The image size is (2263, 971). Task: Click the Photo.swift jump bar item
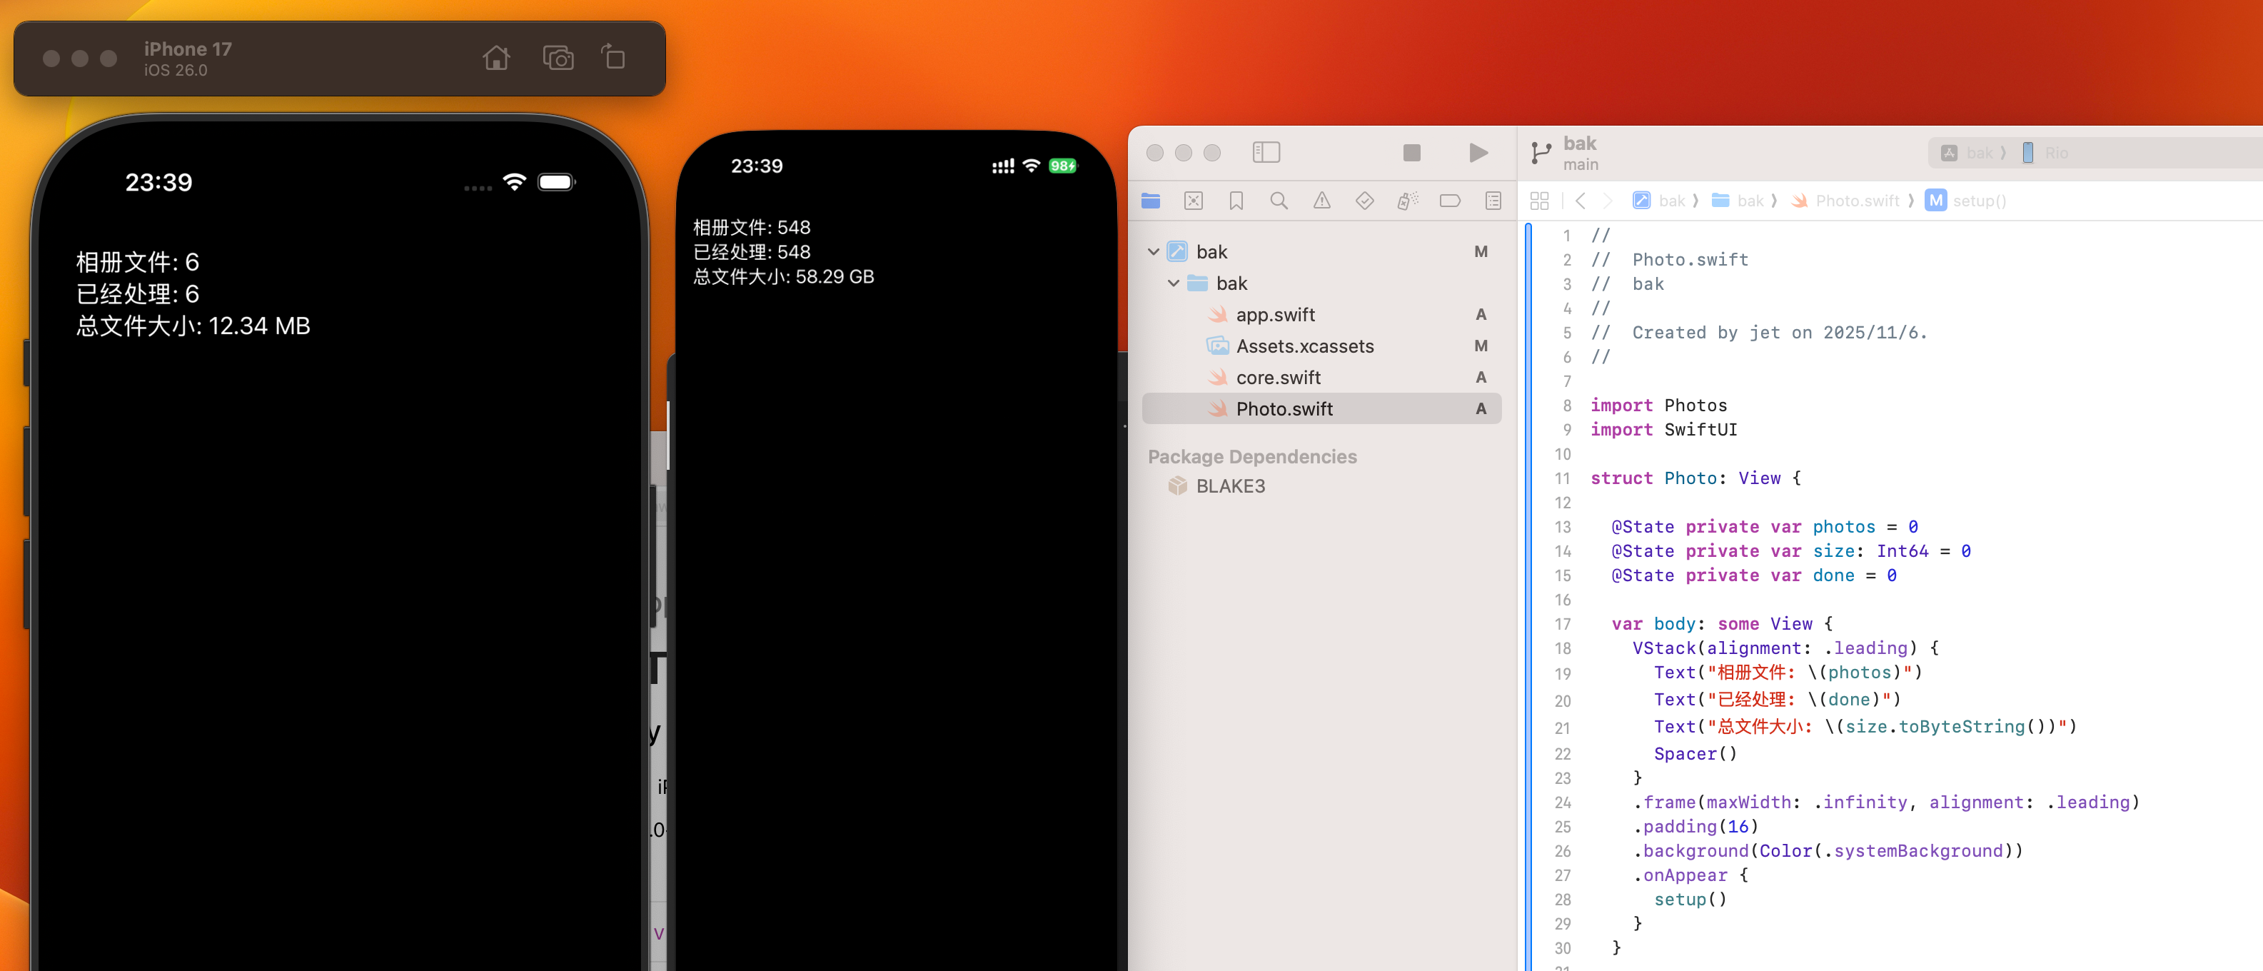[x=1856, y=201]
